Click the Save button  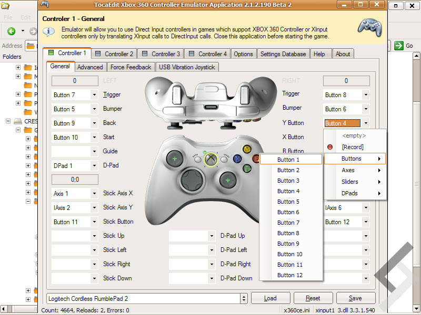(356, 298)
